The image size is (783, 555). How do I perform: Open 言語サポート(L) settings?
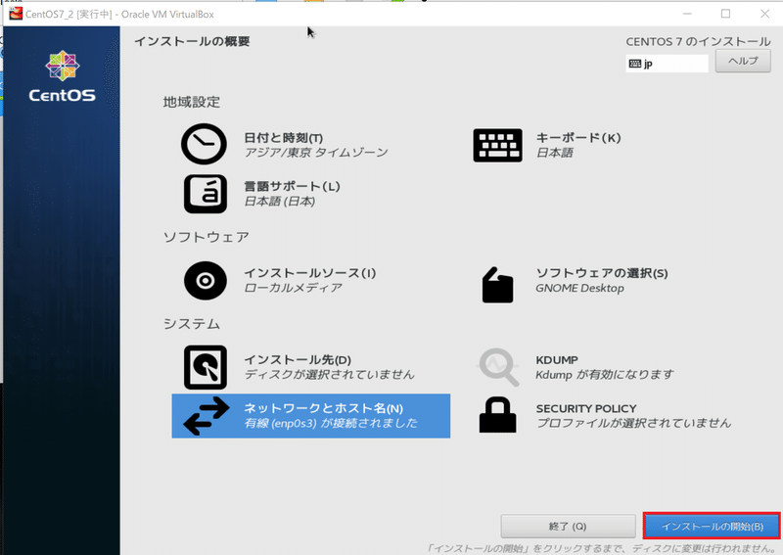(x=292, y=186)
